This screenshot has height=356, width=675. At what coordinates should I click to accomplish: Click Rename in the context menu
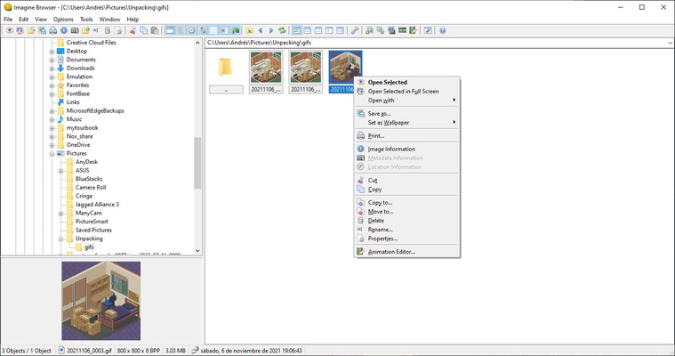381,230
